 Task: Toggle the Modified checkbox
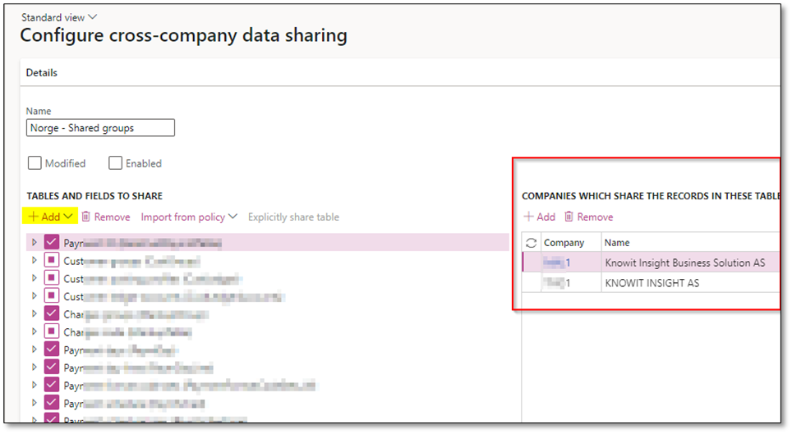34,163
